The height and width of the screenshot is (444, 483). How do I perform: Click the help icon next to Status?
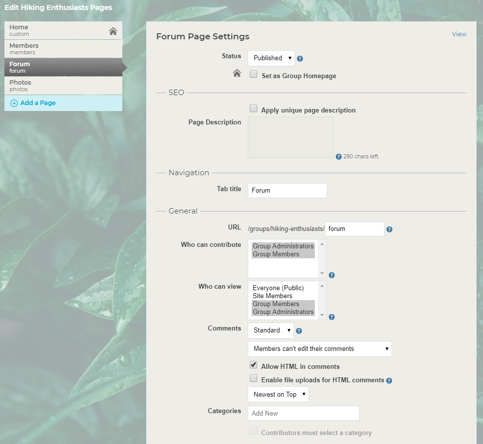point(300,59)
